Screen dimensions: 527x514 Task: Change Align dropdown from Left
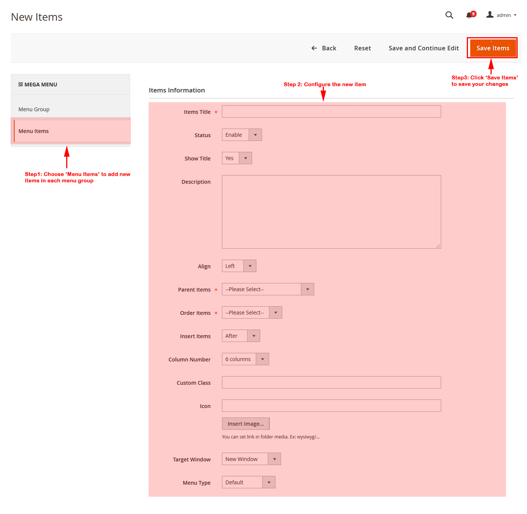click(239, 266)
